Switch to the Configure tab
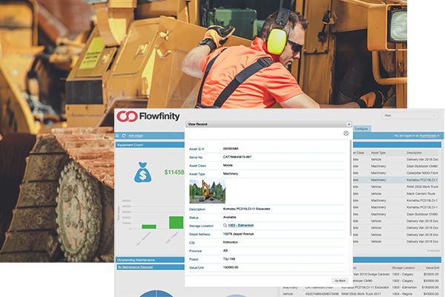Viewport: 445px width, 297px height. (361, 128)
